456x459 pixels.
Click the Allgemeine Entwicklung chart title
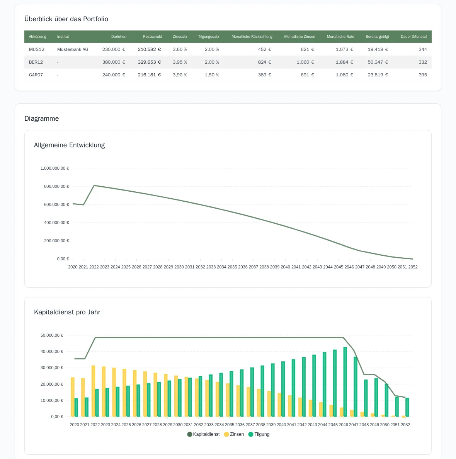pos(69,145)
